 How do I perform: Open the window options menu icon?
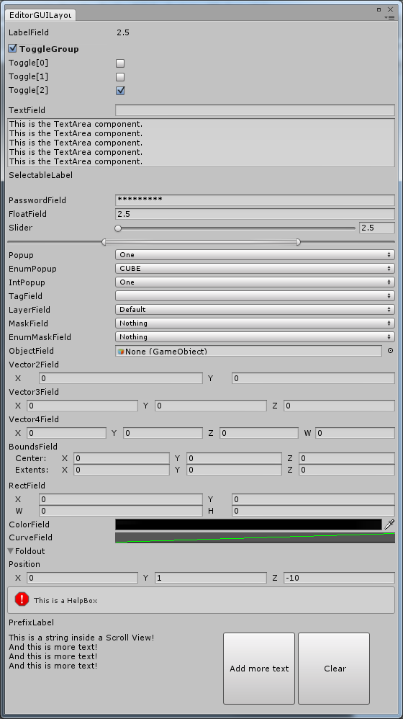pos(390,17)
